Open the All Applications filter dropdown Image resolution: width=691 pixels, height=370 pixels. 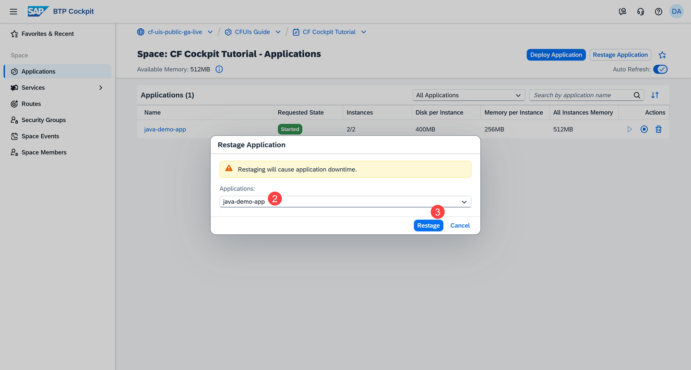click(x=468, y=95)
